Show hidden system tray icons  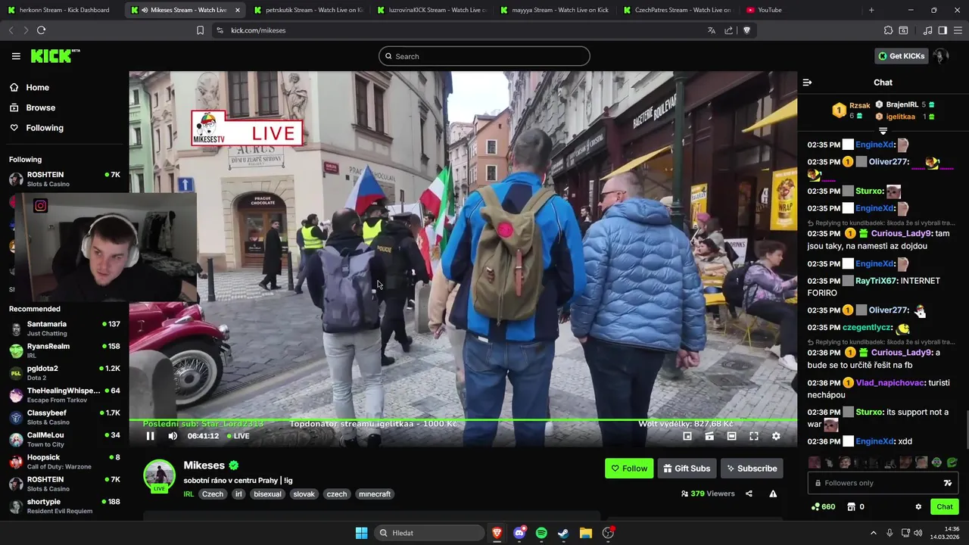[873, 533]
